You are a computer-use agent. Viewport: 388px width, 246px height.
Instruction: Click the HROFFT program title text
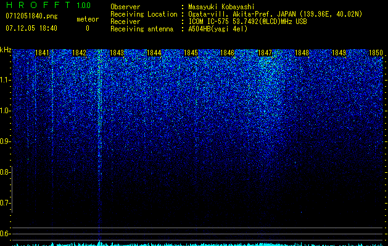(38, 5)
